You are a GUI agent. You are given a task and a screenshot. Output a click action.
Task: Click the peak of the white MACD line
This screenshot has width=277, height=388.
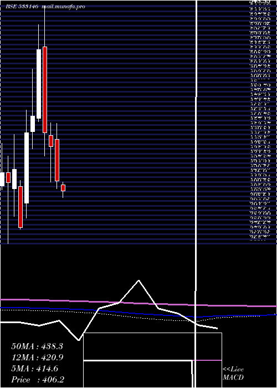(x=138, y=280)
